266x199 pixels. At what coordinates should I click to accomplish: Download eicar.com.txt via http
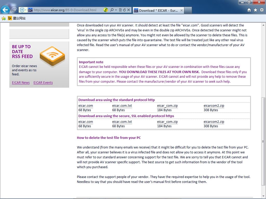click(122, 106)
